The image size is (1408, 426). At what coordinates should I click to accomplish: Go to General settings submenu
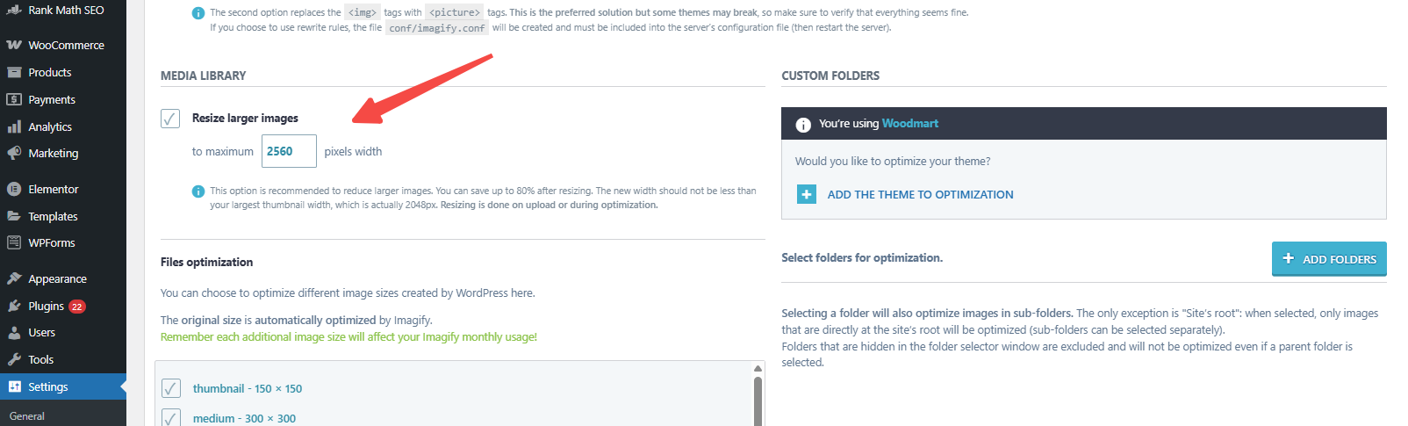[27, 416]
